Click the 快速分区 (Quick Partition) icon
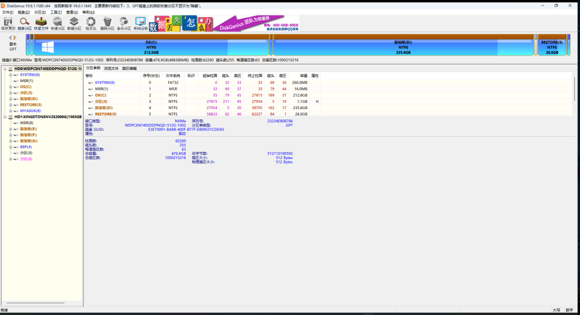 pos(58,23)
